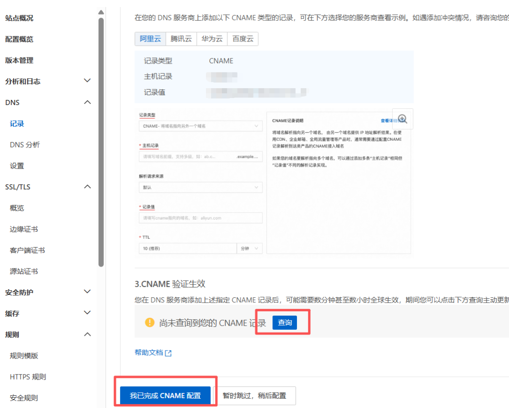Open the 帮助文档 help link

tap(149, 353)
